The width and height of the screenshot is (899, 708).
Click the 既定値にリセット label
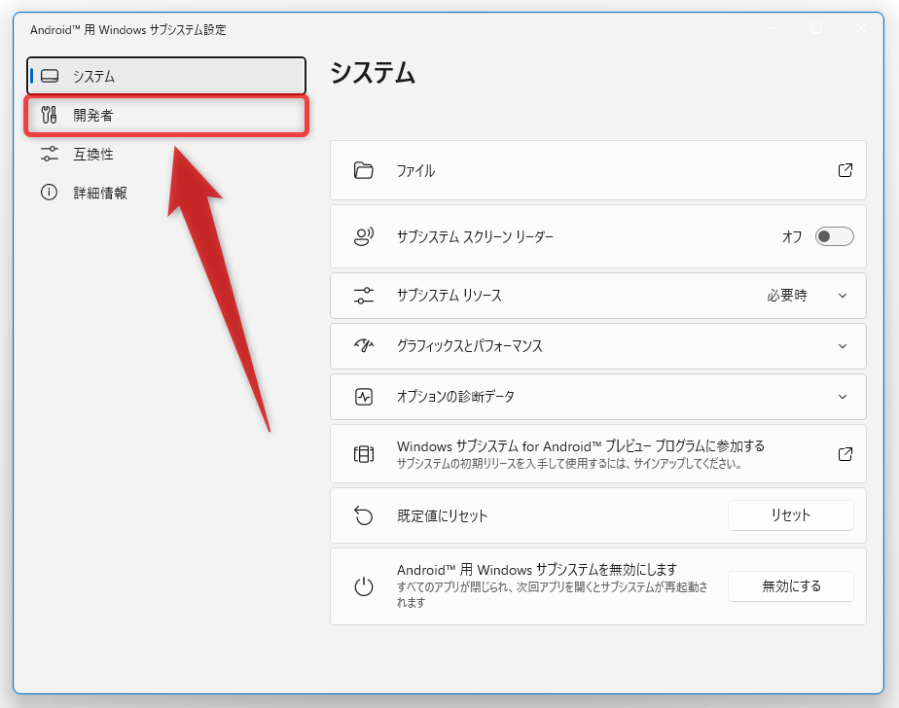click(442, 516)
